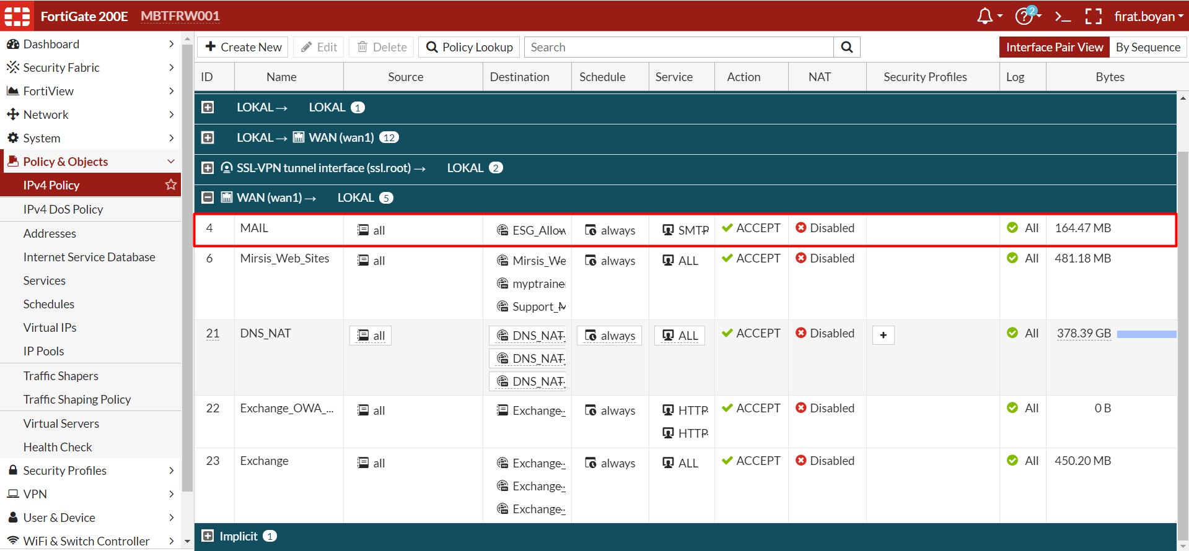The height and width of the screenshot is (551, 1189).
Task: Expand the Security Fabric chevron
Action: (172, 67)
